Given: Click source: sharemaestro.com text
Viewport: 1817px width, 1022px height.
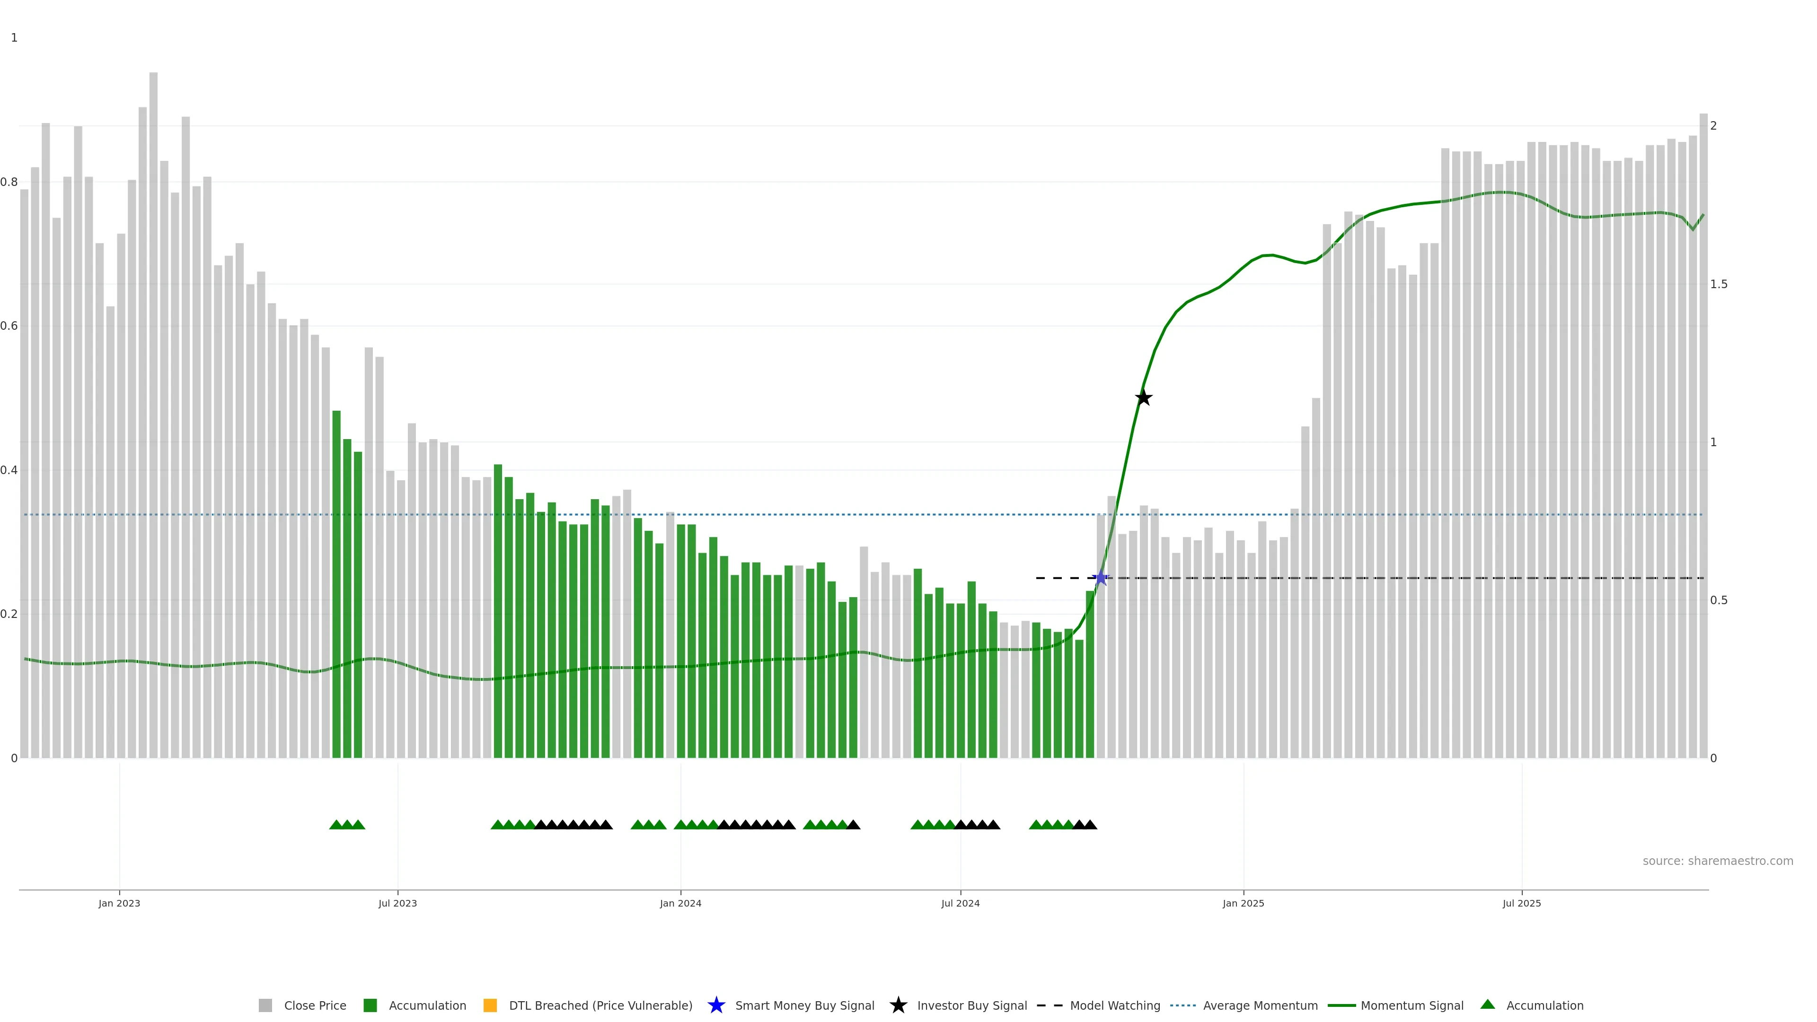Looking at the screenshot, I should point(1718,861).
